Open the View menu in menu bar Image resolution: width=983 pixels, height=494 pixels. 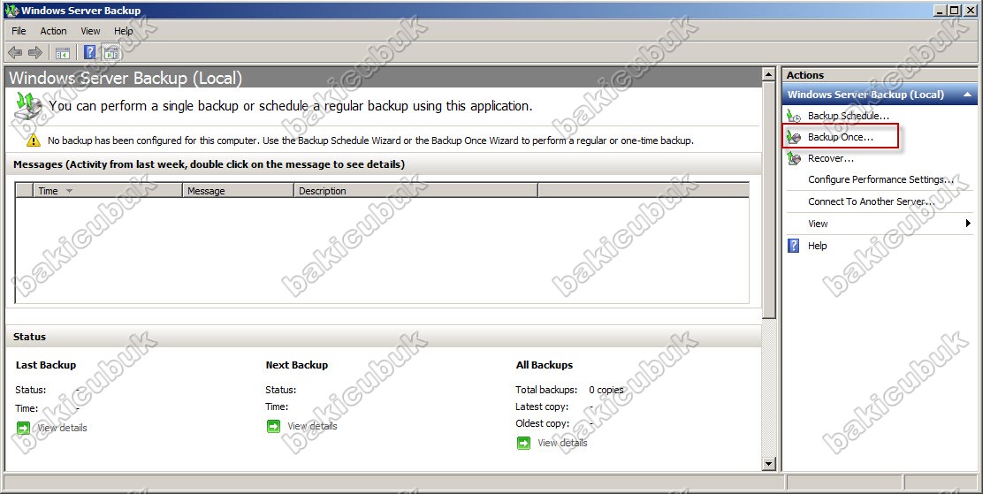pyautogui.click(x=90, y=31)
